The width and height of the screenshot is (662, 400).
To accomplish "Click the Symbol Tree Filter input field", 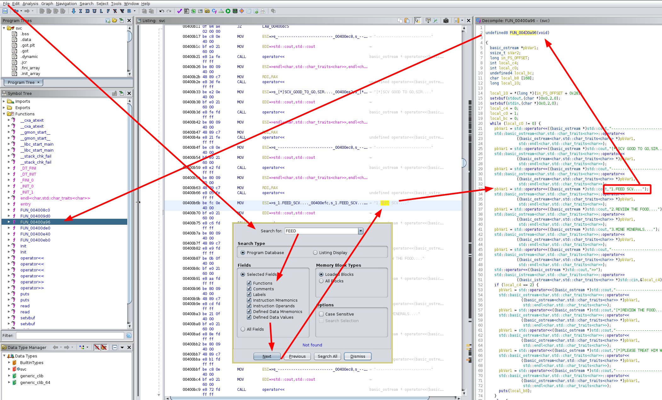I will tap(70, 336).
